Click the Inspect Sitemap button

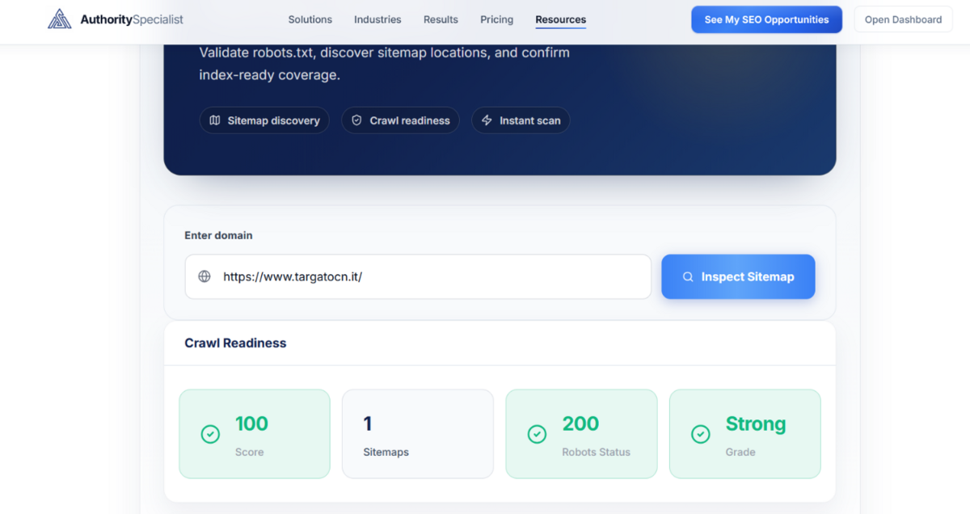click(x=738, y=276)
